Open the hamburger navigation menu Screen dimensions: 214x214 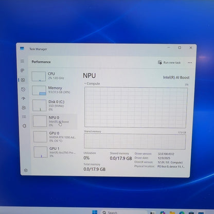pyautogui.click(x=22, y=61)
